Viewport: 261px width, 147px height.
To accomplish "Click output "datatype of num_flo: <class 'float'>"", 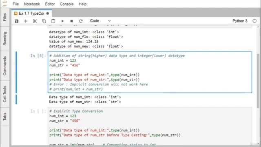I will pos(86,37).
